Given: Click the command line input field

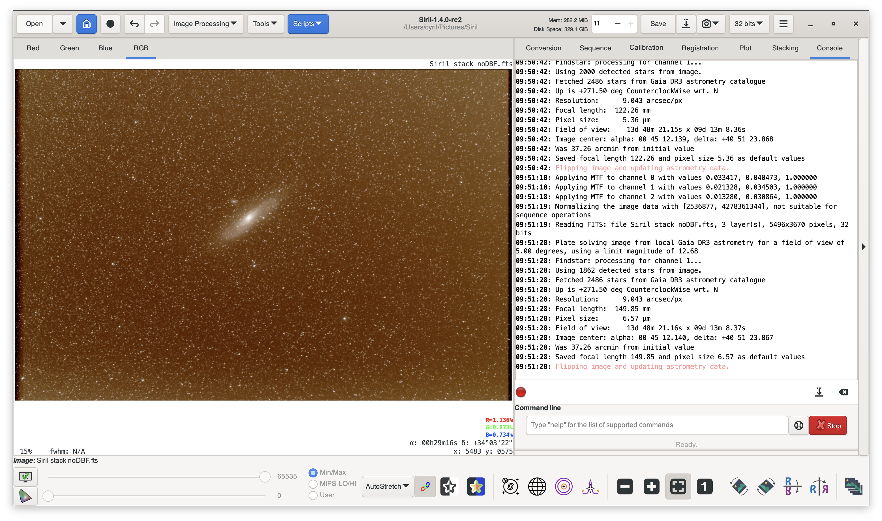Looking at the screenshot, I should [x=657, y=425].
